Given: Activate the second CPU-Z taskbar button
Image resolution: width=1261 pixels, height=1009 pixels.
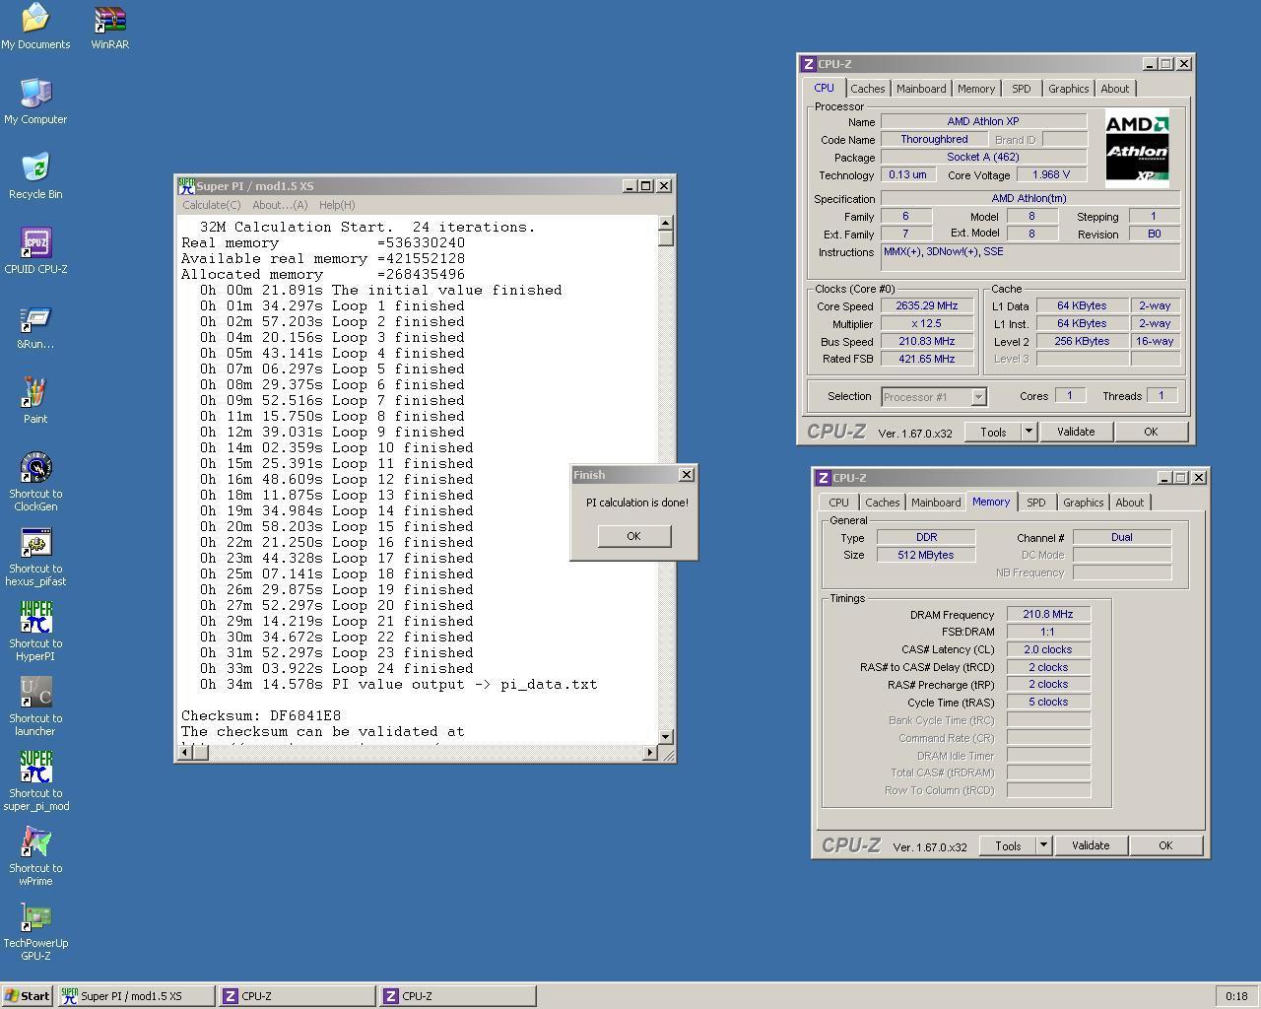Looking at the screenshot, I should [457, 996].
